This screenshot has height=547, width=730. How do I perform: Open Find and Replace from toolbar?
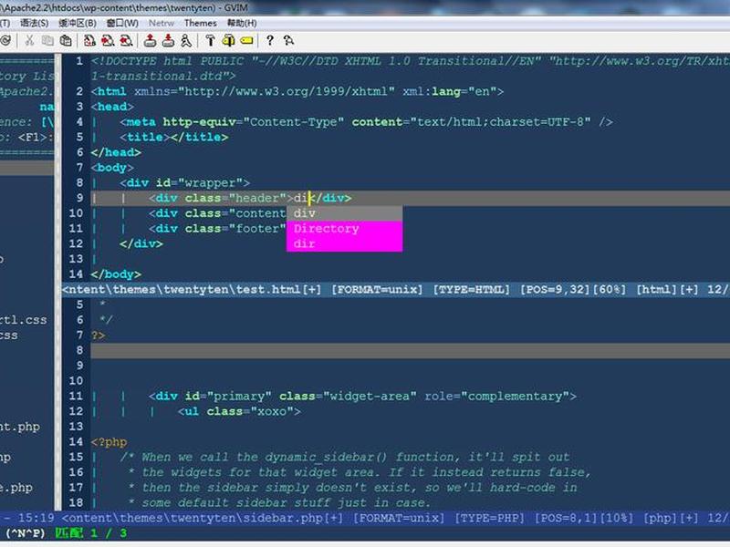pos(89,41)
